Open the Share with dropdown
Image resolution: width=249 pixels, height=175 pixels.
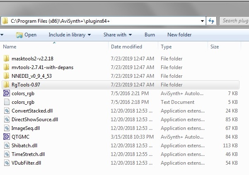click(118, 35)
